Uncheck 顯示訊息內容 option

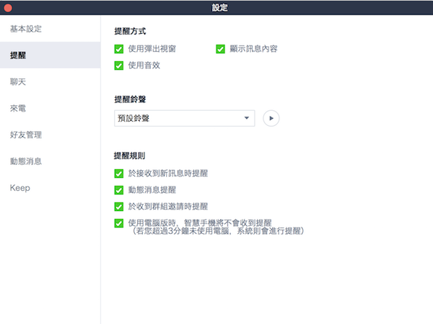(221, 49)
